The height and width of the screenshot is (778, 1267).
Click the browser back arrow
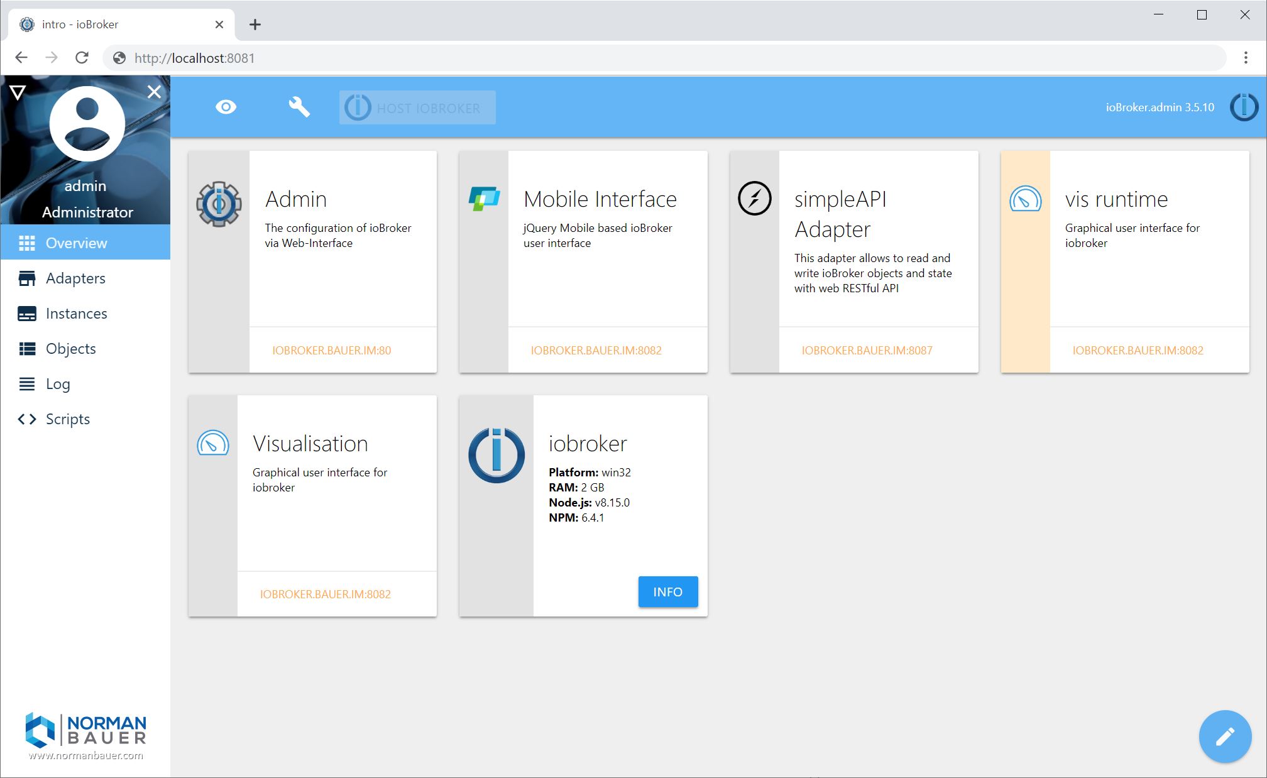coord(21,58)
